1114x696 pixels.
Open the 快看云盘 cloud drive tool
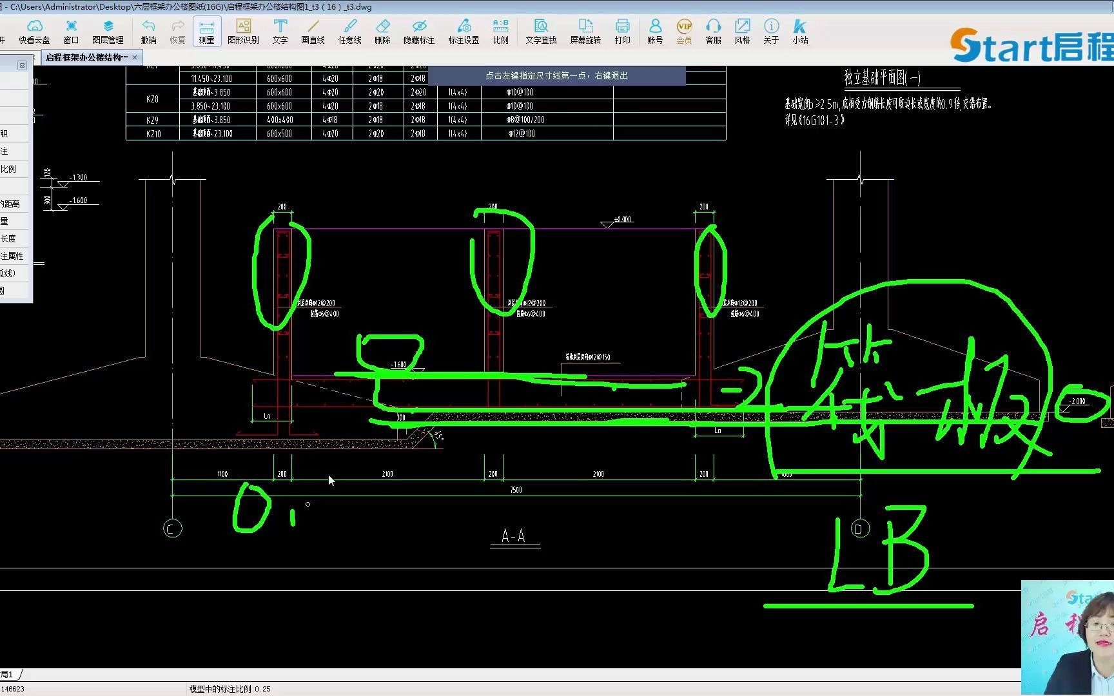(x=34, y=31)
